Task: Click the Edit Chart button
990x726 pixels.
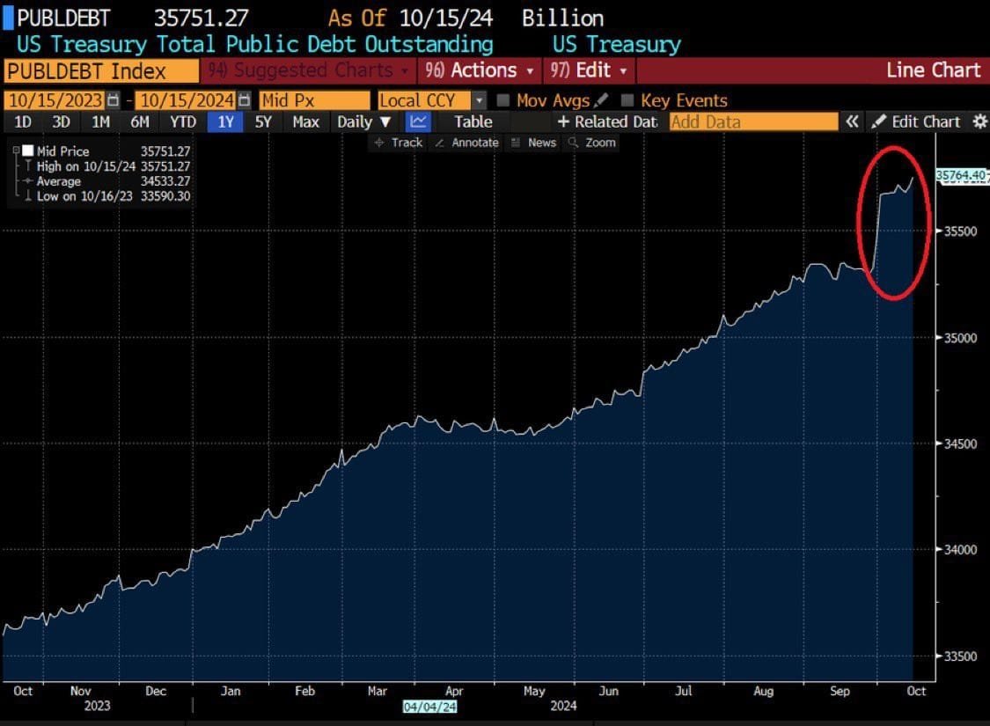Action: pyautogui.click(x=917, y=122)
